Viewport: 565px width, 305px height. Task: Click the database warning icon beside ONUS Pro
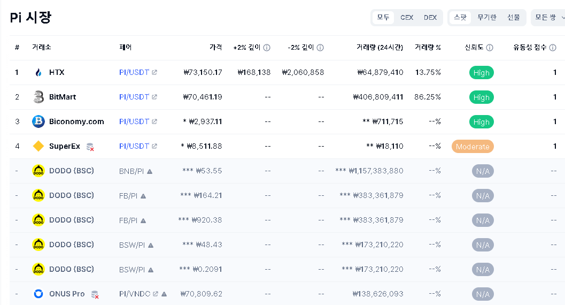(x=95, y=294)
